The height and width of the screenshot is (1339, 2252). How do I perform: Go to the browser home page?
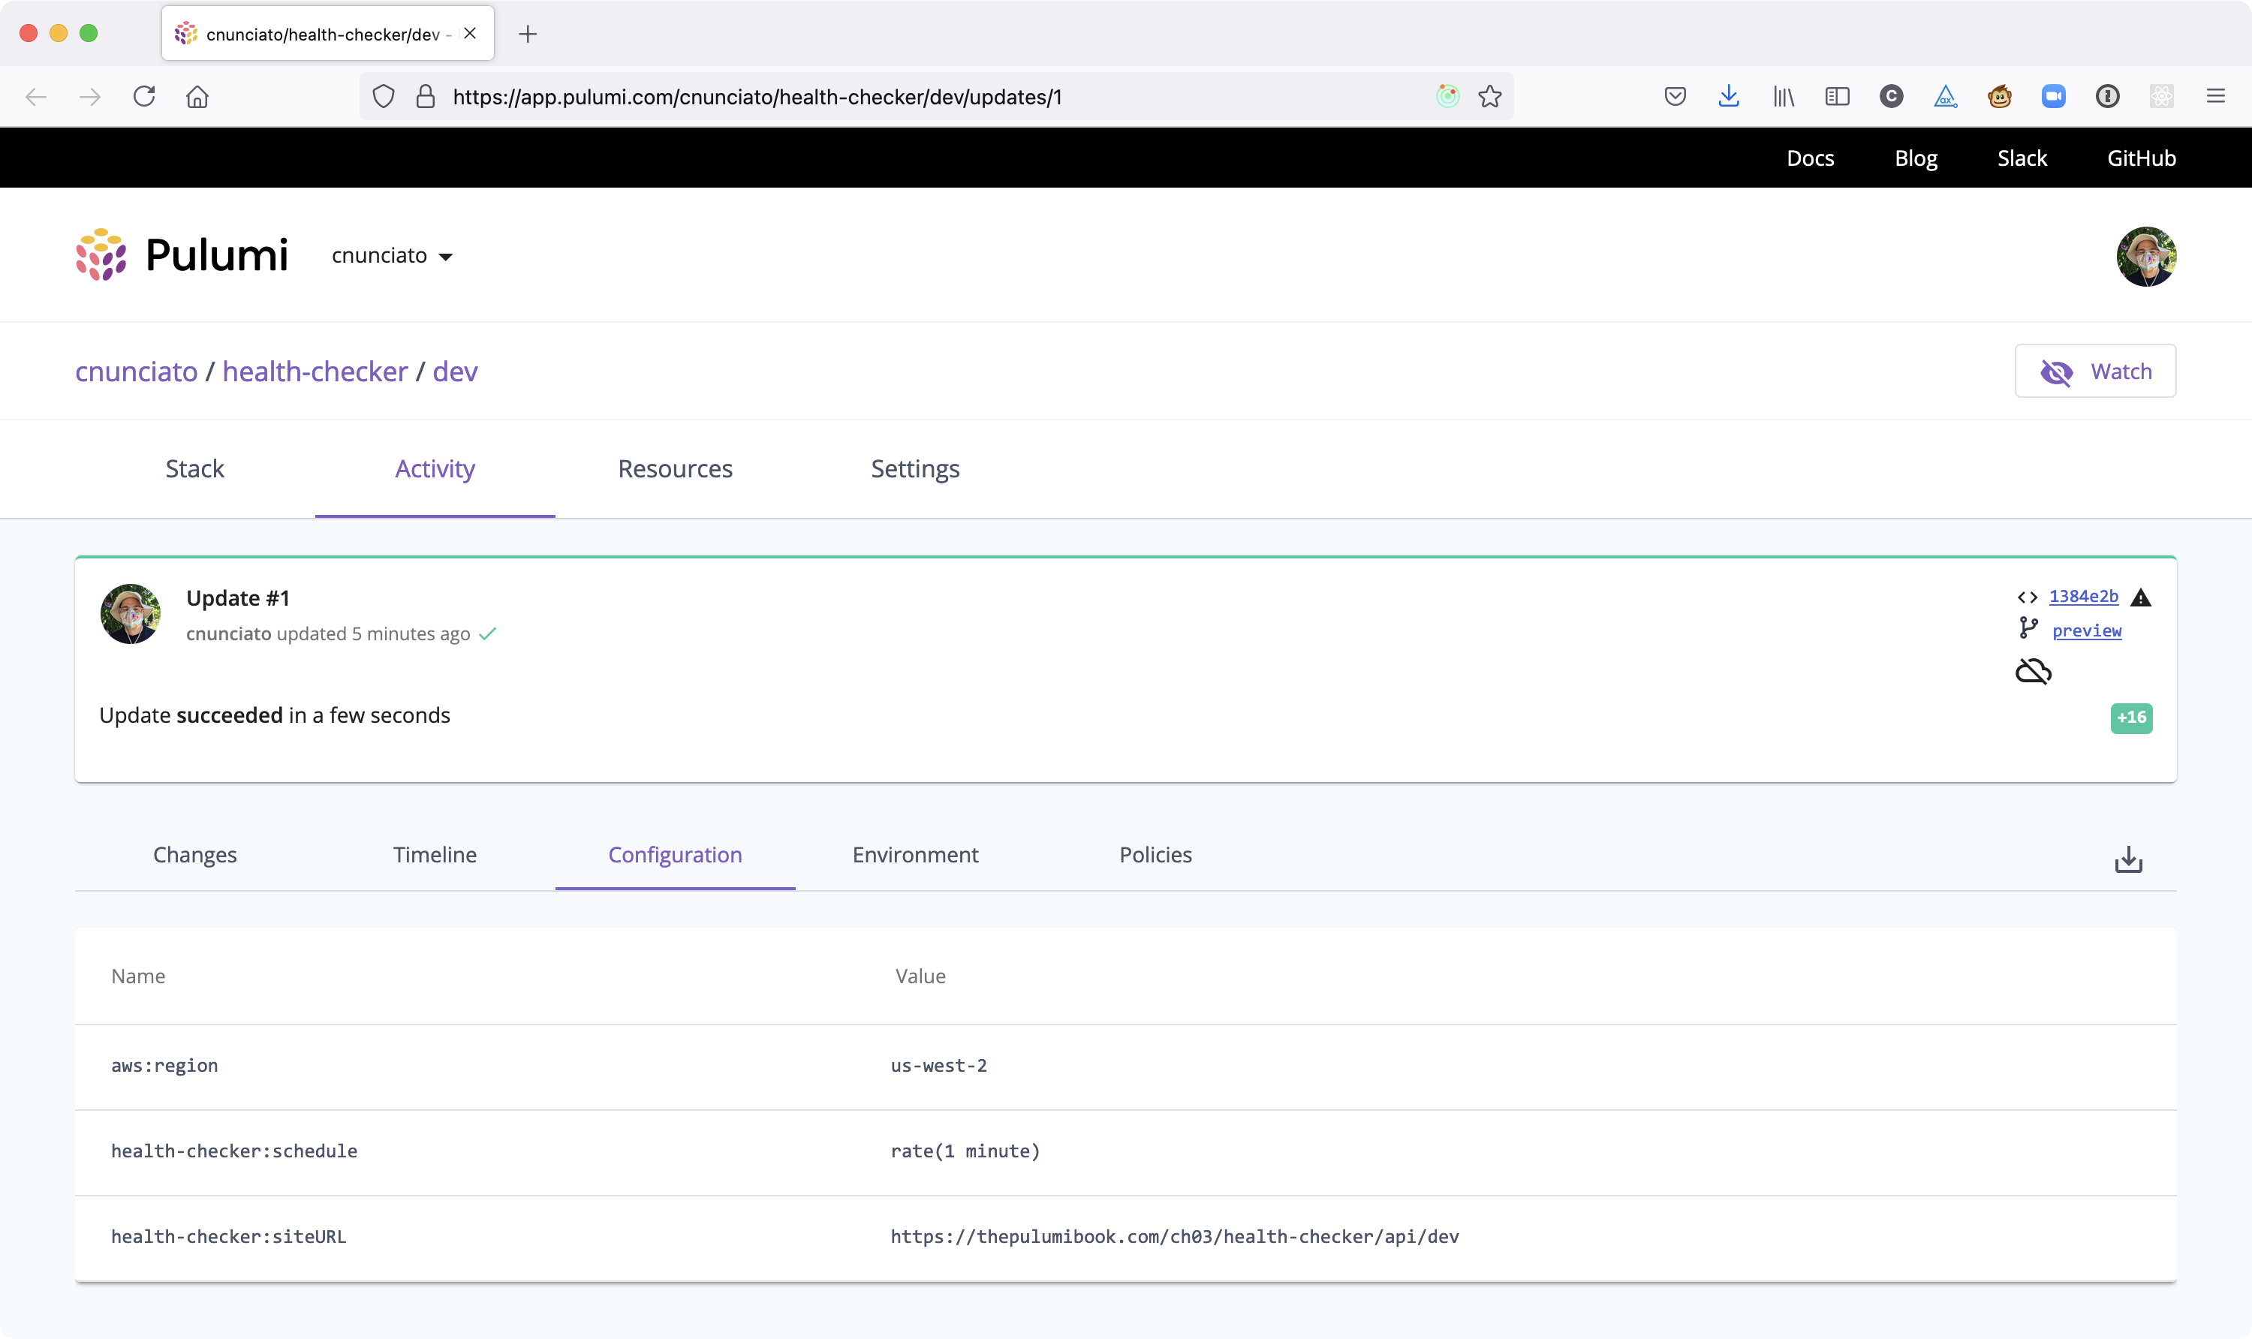tap(197, 97)
